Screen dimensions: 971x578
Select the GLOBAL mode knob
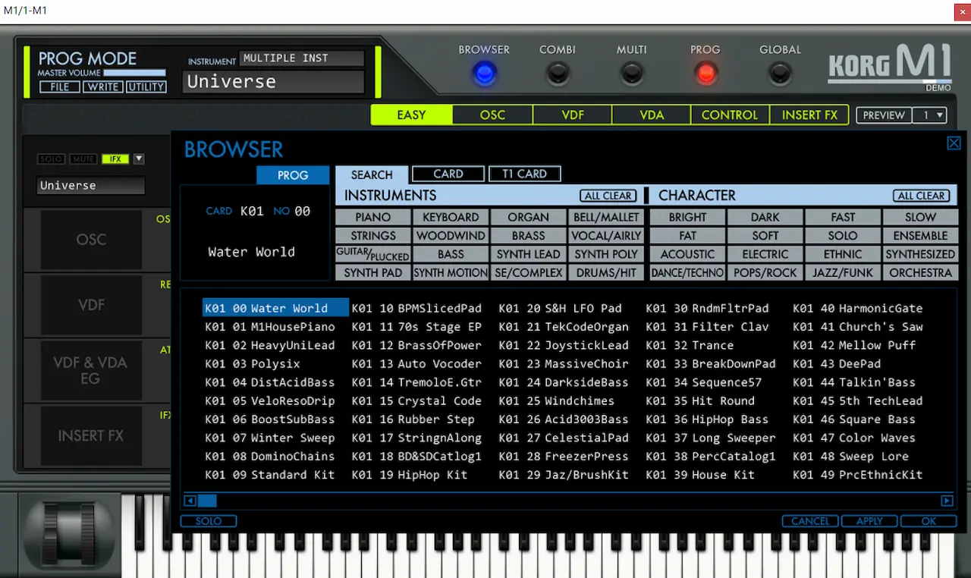click(780, 73)
